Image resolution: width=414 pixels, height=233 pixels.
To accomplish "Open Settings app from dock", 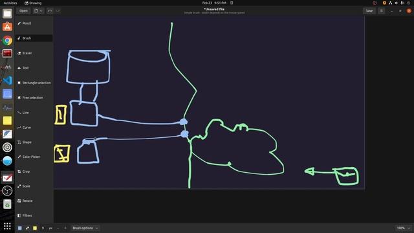I will [x=7, y=148].
